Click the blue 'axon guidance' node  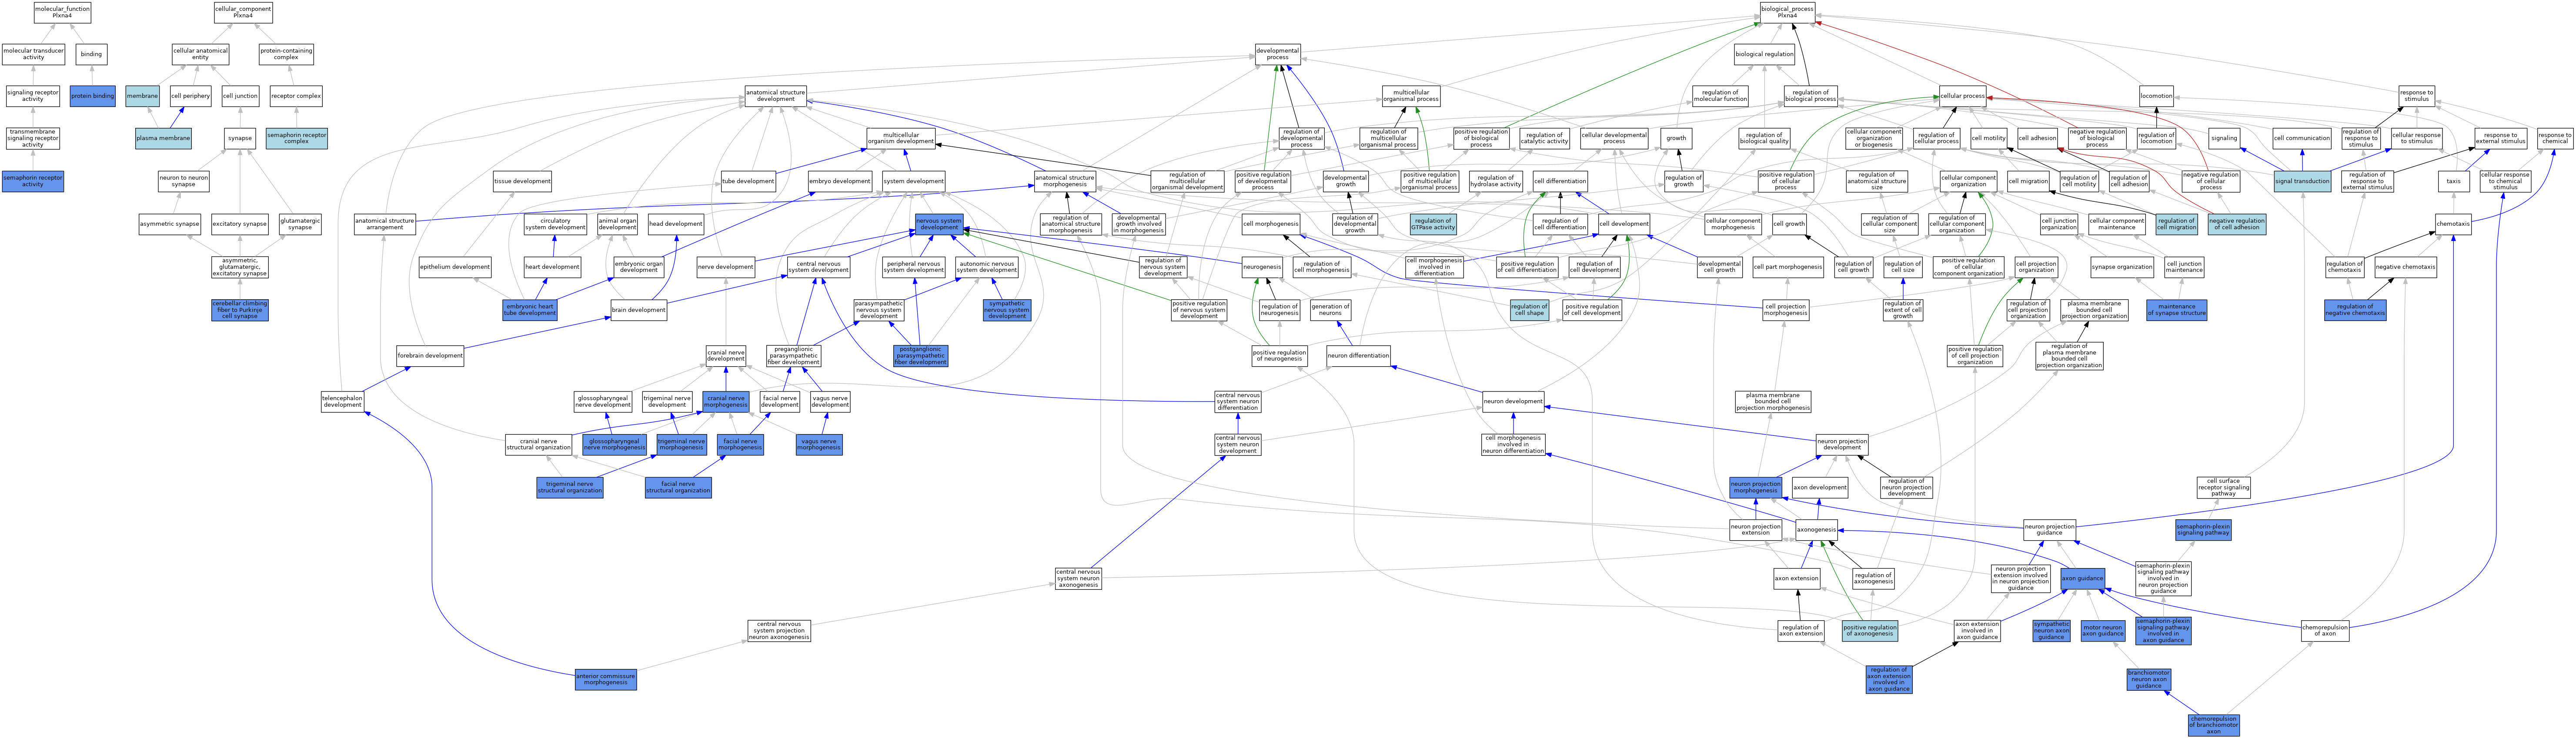[2083, 578]
